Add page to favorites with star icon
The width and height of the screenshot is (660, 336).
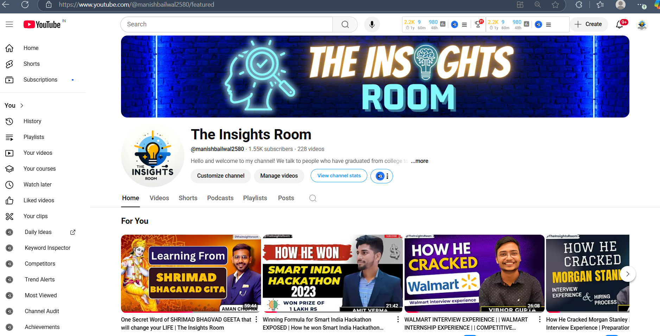coord(555,5)
